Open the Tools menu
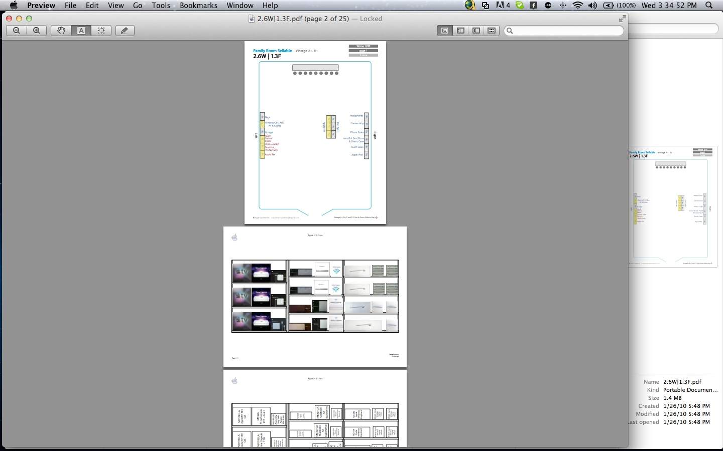The width and height of the screenshot is (723, 451). point(161,6)
